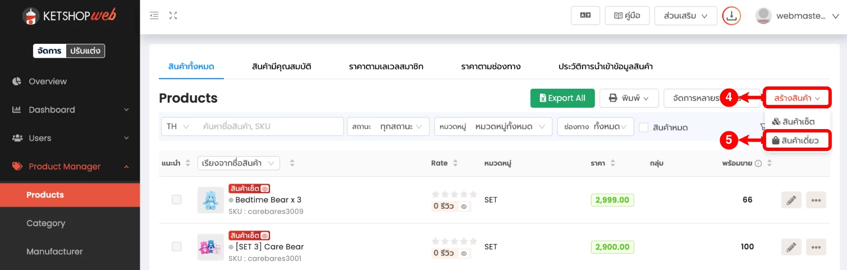Enable the สินค้าหมด out-of-stock checkbox
The width and height of the screenshot is (847, 270).
644,127
